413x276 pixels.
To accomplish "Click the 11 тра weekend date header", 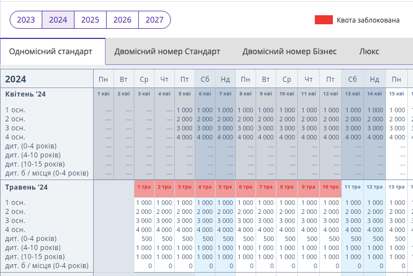I will 353,189.
